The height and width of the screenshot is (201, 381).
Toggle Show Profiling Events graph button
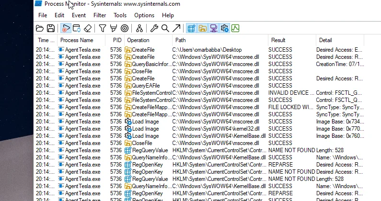235,28
